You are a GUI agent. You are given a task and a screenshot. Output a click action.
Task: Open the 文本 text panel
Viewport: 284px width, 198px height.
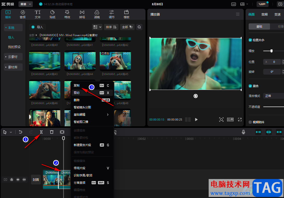tap(37, 14)
